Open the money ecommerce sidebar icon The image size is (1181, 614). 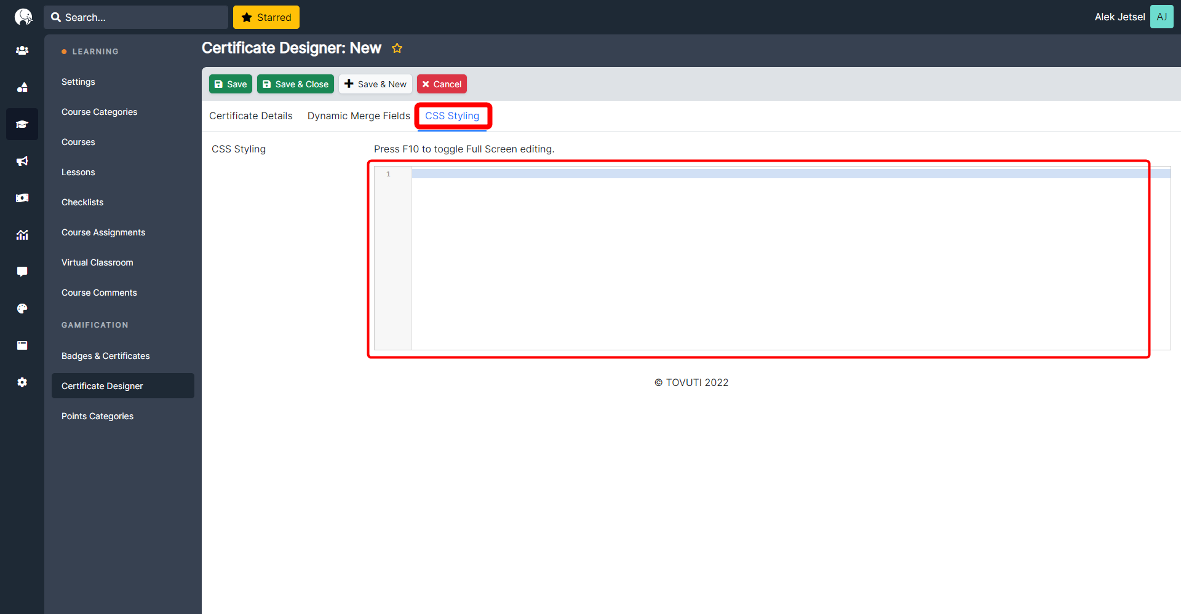pos(22,198)
